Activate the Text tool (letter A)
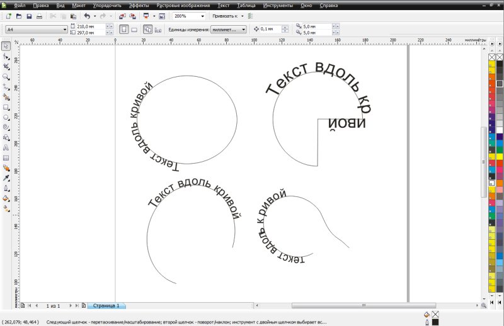The width and height of the screenshot is (504, 326). tap(6, 147)
